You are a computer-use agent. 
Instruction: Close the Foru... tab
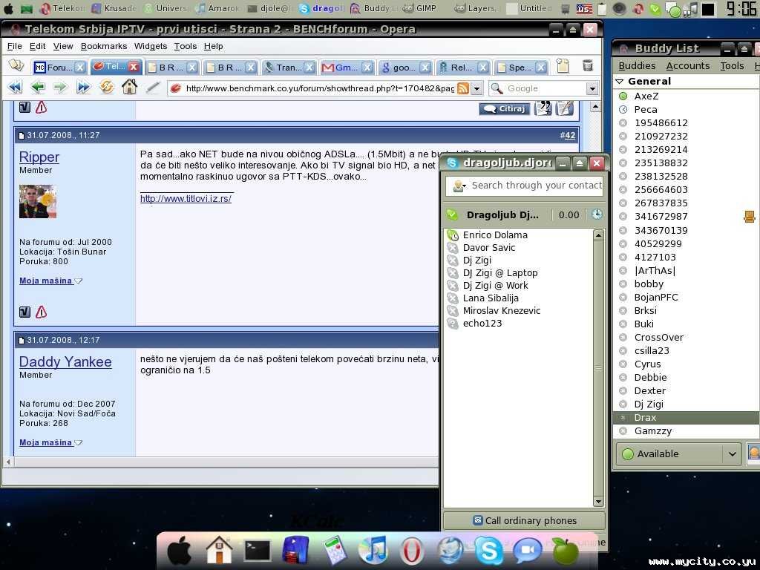click(80, 68)
